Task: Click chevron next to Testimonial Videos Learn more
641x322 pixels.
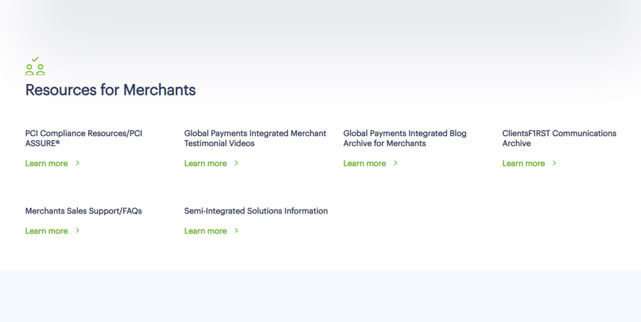Action: click(x=236, y=163)
